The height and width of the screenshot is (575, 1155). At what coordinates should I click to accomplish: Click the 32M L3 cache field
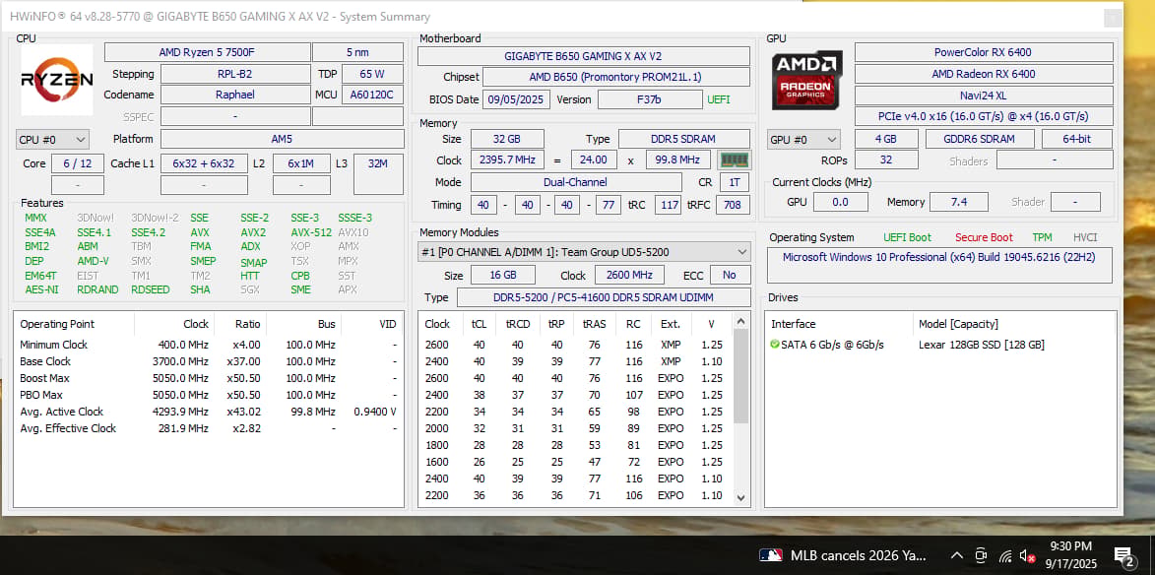click(378, 173)
